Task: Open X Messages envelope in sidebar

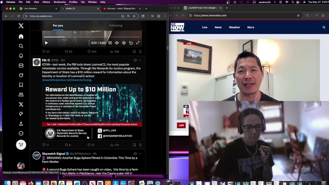Action: point(21,66)
